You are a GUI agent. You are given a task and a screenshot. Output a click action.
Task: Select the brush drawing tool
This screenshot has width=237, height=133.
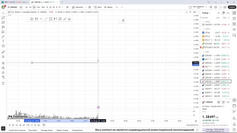pos(3,37)
